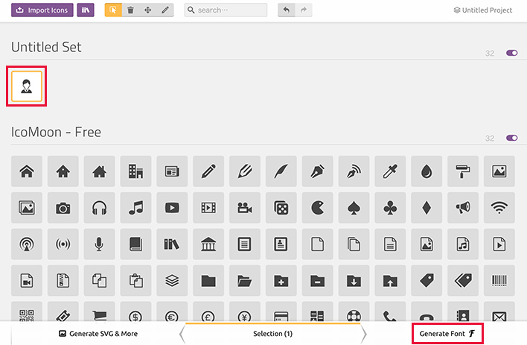Select the barcode icon

pos(499,280)
